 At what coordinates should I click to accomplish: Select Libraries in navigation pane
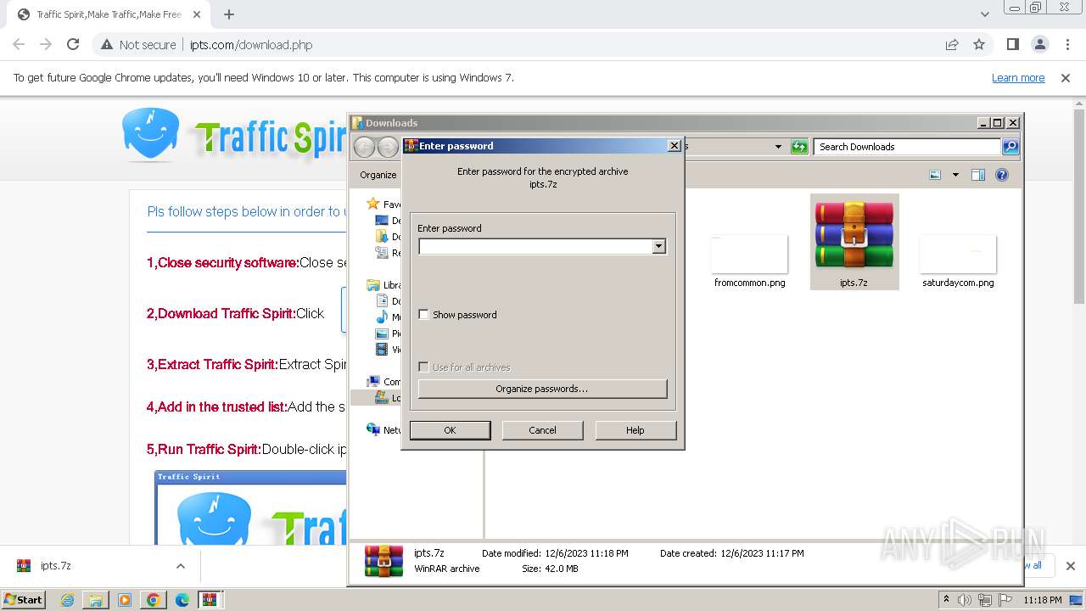tap(383, 285)
